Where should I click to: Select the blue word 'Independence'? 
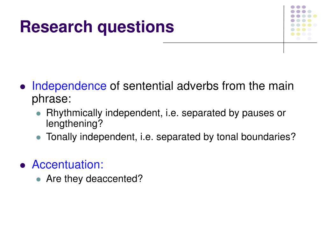coord(69,86)
